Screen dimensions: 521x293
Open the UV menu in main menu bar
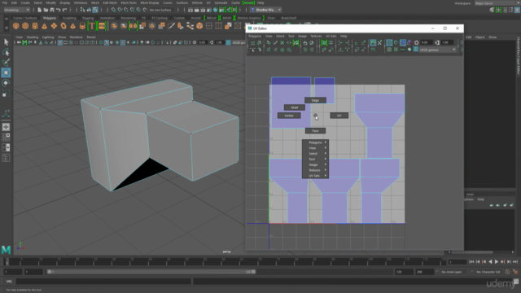pyautogui.click(x=208, y=2)
